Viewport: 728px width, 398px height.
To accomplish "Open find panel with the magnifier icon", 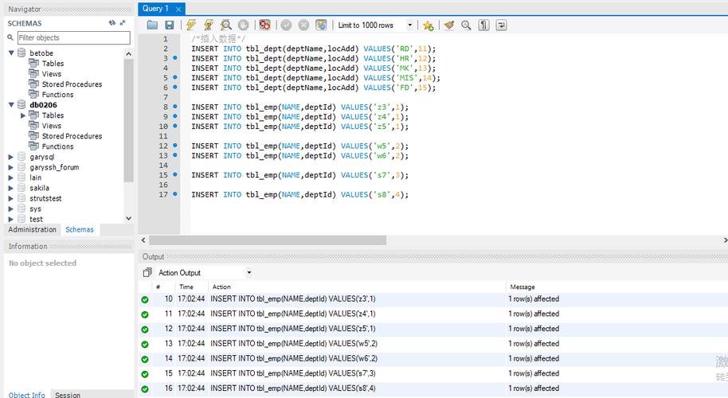I will pyautogui.click(x=466, y=25).
